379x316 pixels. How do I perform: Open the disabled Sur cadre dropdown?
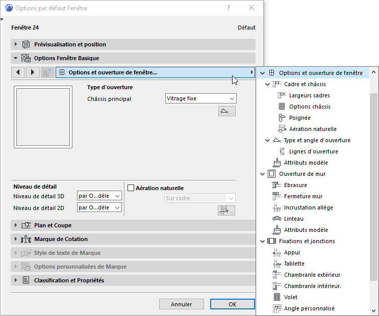click(x=199, y=198)
